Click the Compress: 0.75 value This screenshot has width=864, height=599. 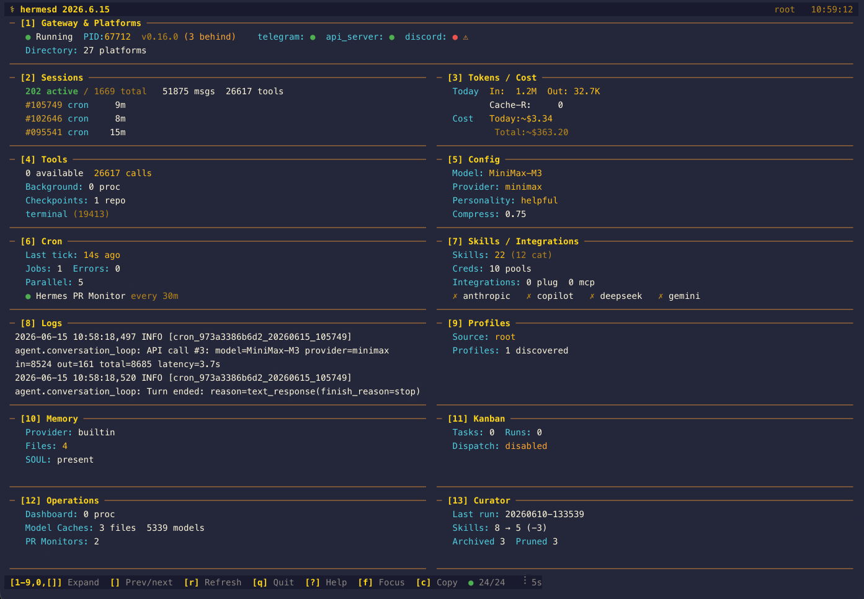[489, 214]
